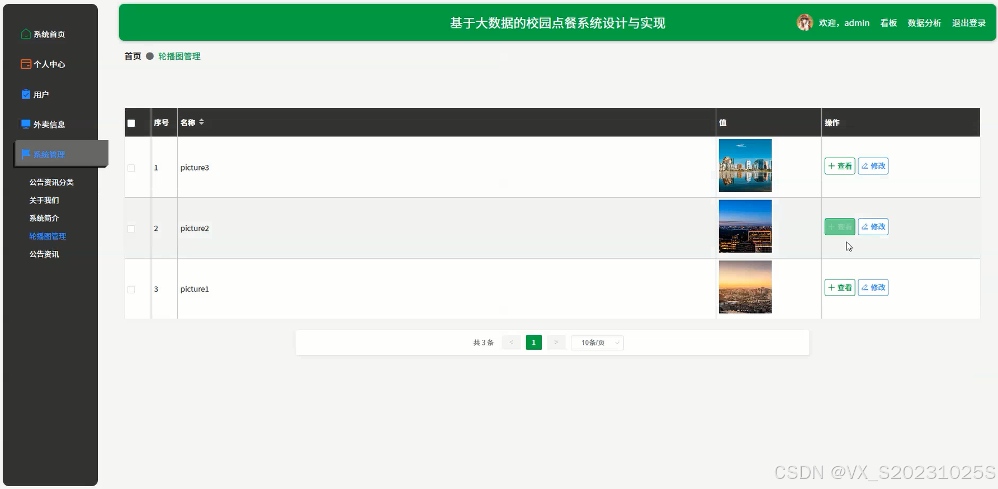998x489 pixels.
Task: Go to previous page arrow
Action: point(511,343)
